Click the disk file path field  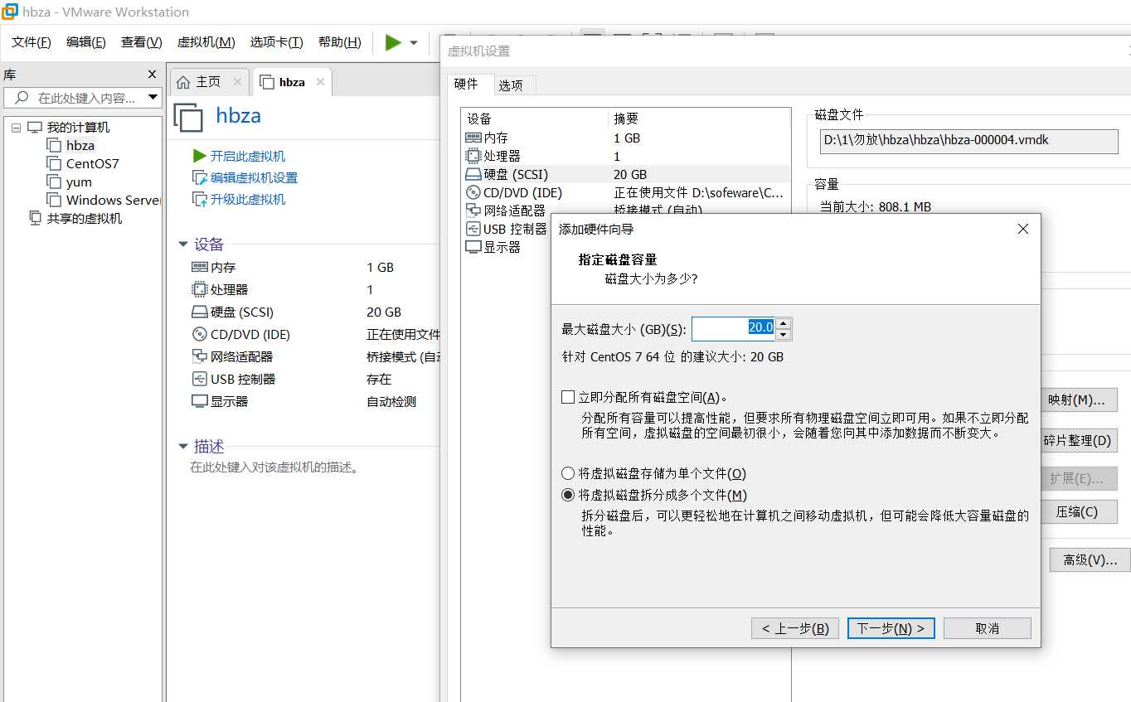[x=969, y=141]
